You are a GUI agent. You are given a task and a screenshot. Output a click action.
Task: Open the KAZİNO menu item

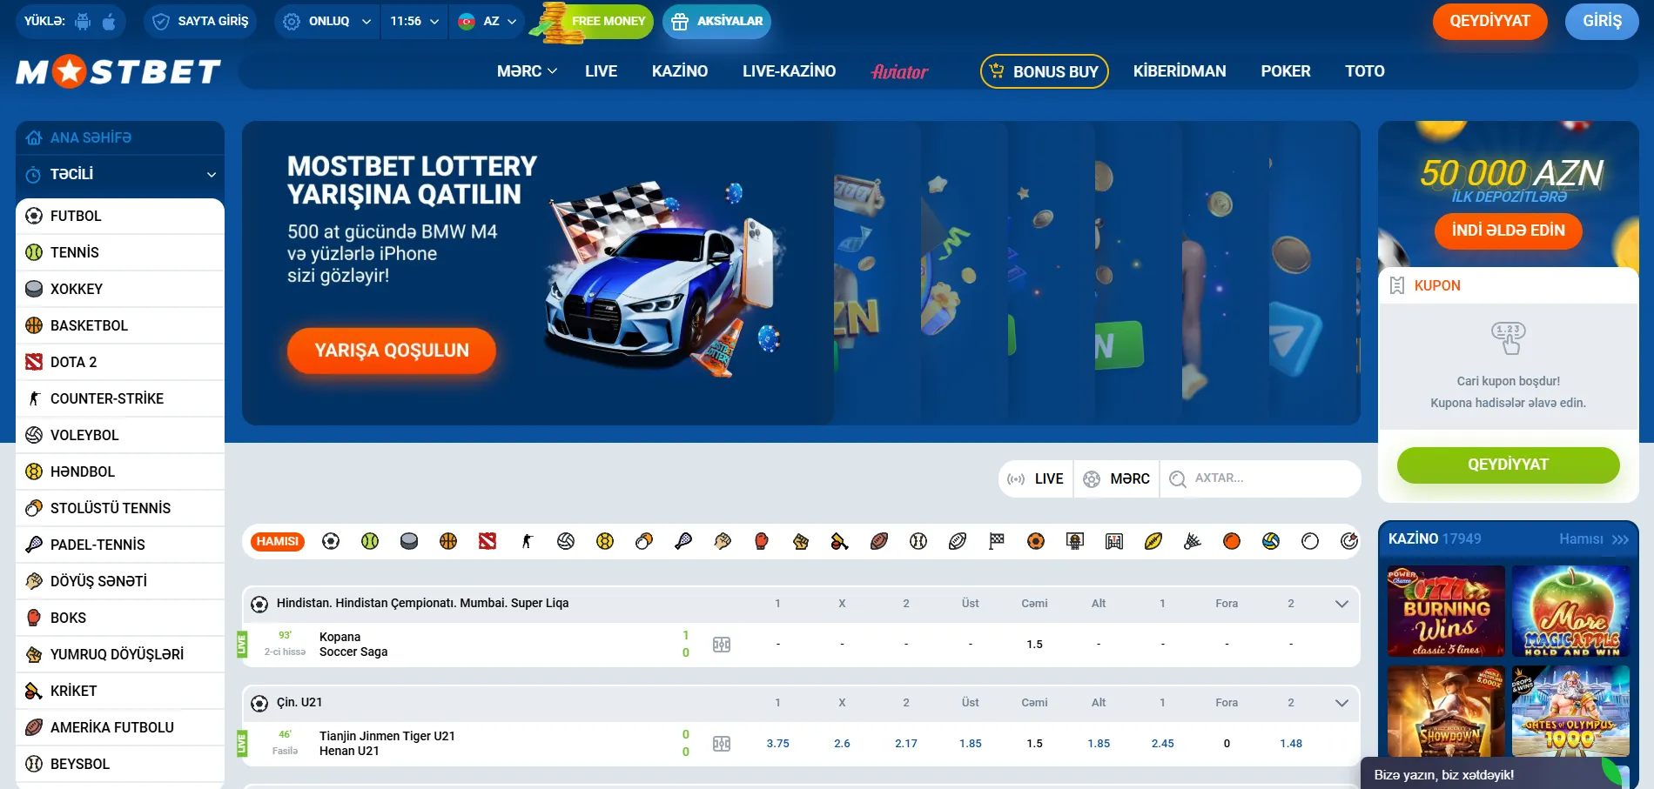click(680, 71)
